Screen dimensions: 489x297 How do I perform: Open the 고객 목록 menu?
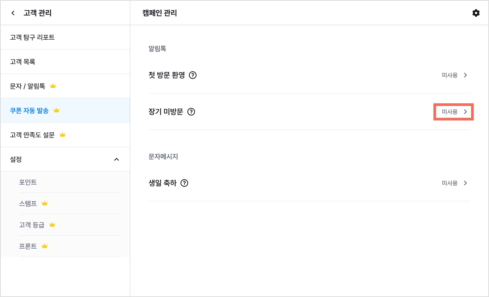pos(65,62)
